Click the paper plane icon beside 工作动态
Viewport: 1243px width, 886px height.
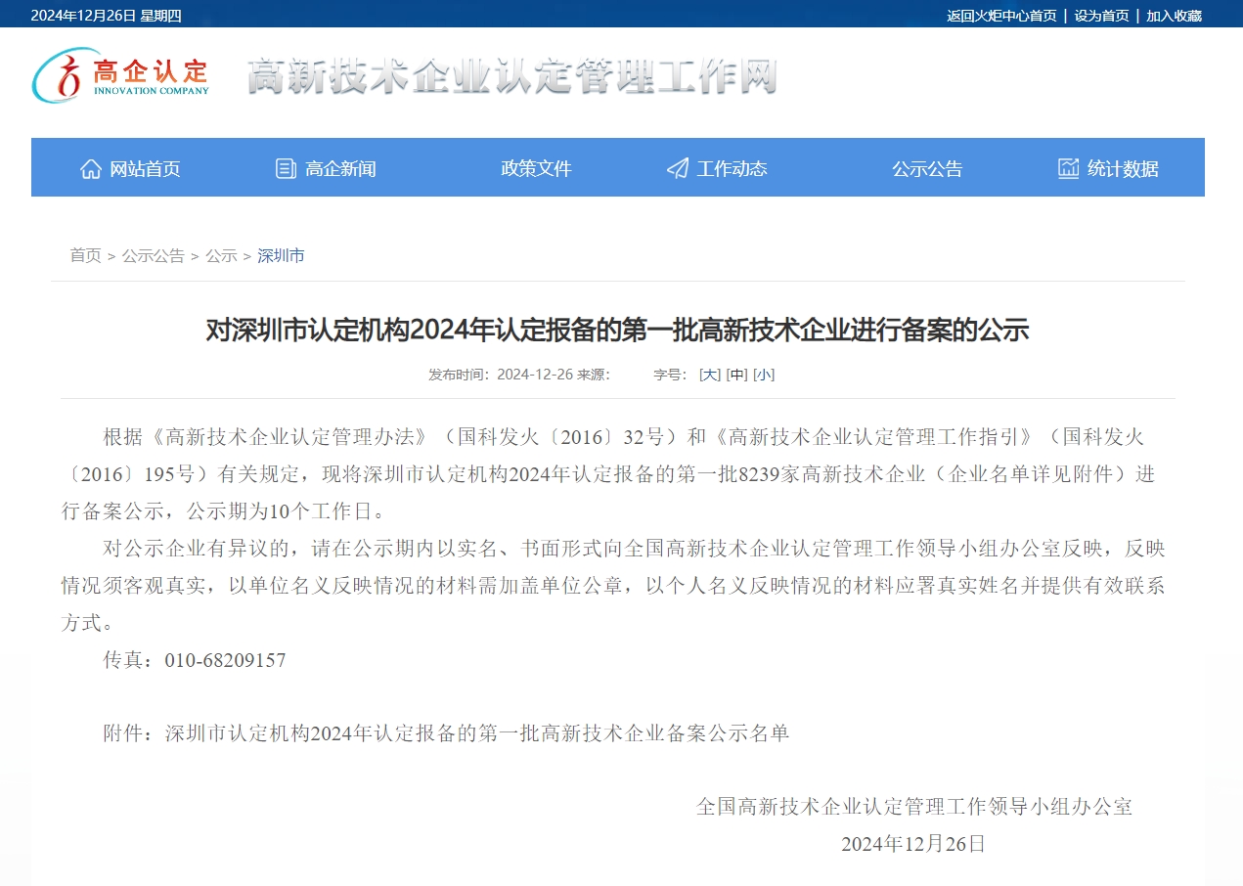(x=677, y=168)
